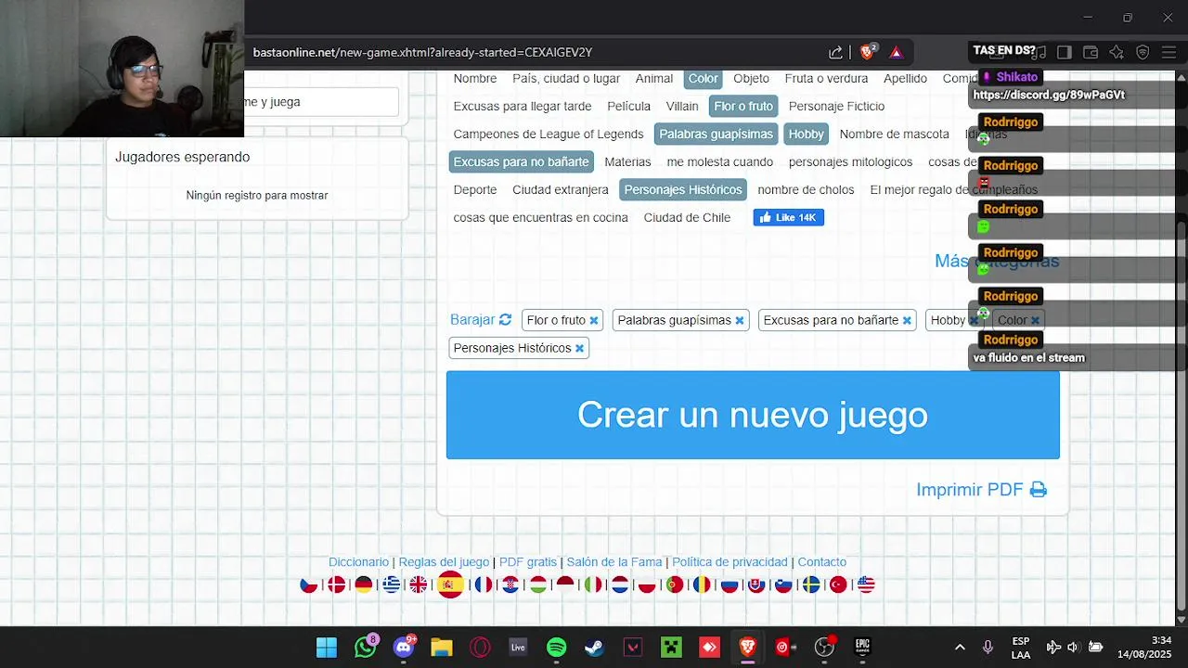The height and width of the screenshot is (668, 1188).
Task: Switch language to UK flag
Action: pos(419,584)
